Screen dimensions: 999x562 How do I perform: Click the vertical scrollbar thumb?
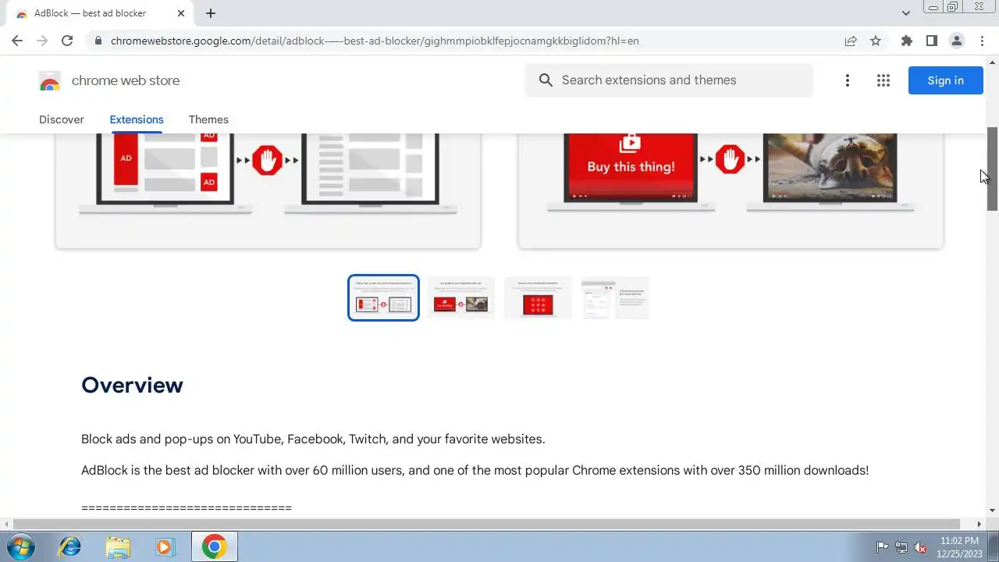[993, 169]
